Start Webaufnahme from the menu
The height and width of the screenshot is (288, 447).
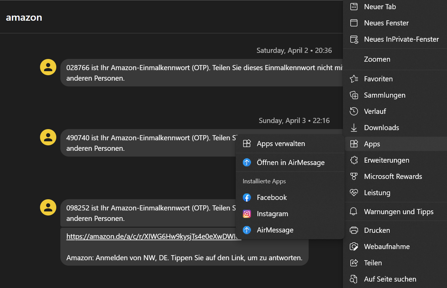[x=395, y=247]
